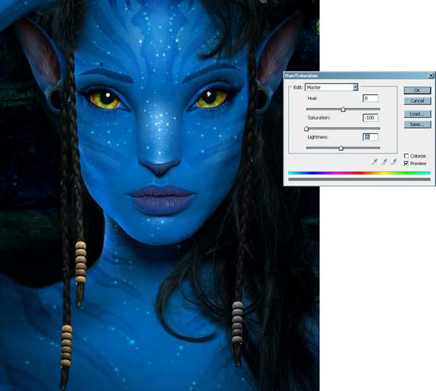The width and height of the screenshot is (436, 391).
Task: Click the Hue slider handle
Action: (343, 109)
